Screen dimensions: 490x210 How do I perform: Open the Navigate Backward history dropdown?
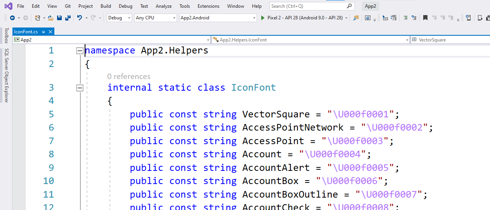click(x=19, y=18)
